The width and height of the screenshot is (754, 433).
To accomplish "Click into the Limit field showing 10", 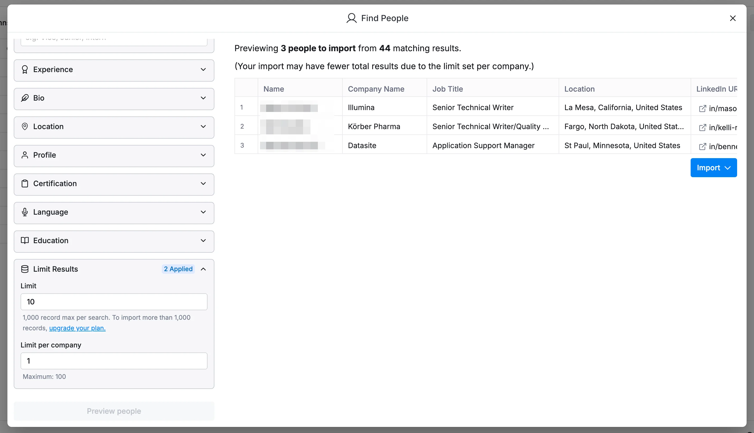I will click(114, 302).
